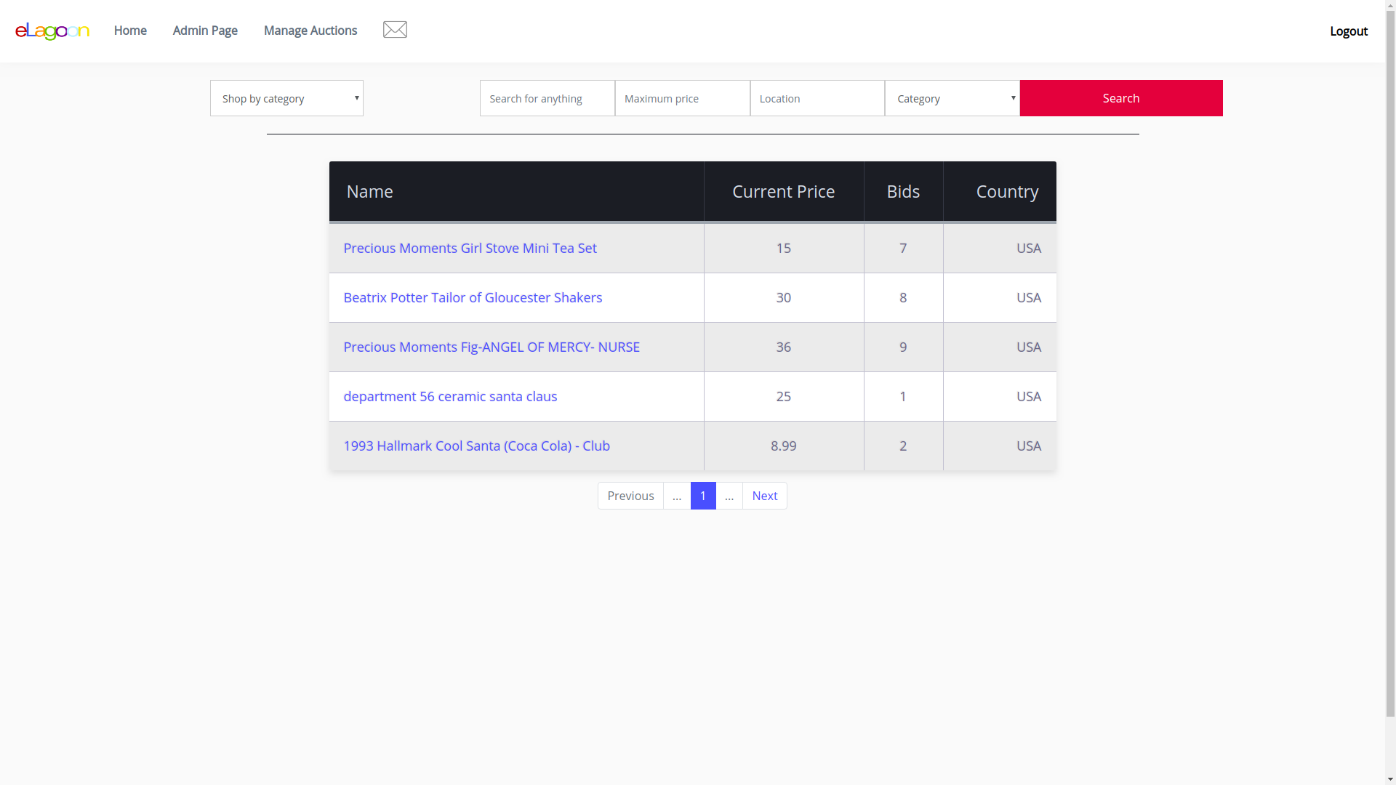This screenshot has width=1396, height=785.
Task: Go to the Next results page
Action: tap(764, 496)
